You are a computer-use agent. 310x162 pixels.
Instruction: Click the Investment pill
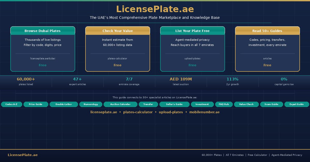click(x=202, y=104)
